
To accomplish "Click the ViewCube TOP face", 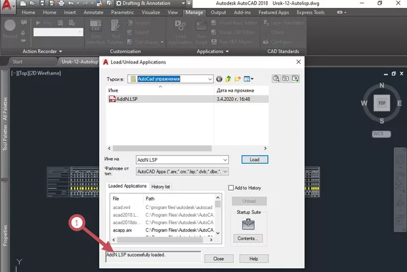I will [381, 104].
